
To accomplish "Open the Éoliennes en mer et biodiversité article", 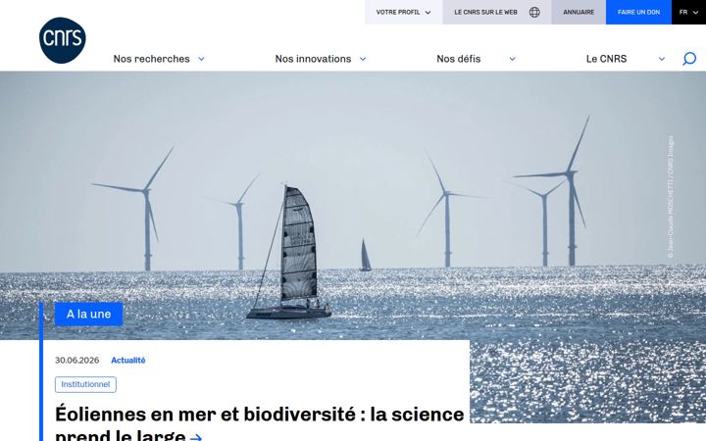I will click(x=259, y=423).
